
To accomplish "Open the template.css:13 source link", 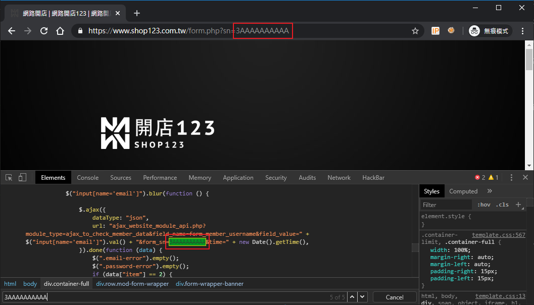I will (500, 296).
